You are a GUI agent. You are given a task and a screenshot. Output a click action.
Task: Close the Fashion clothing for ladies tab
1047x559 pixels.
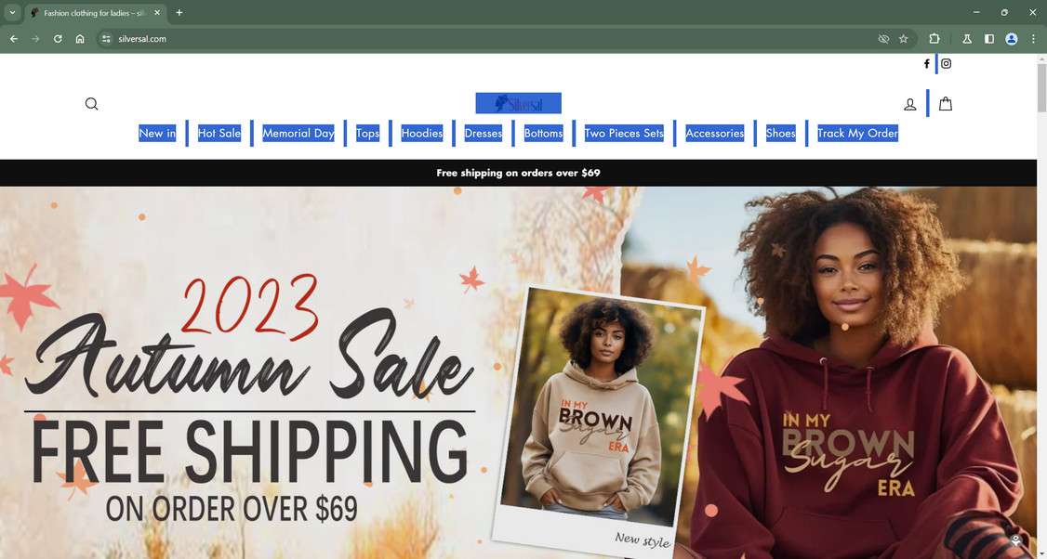(x=157, y=13)
